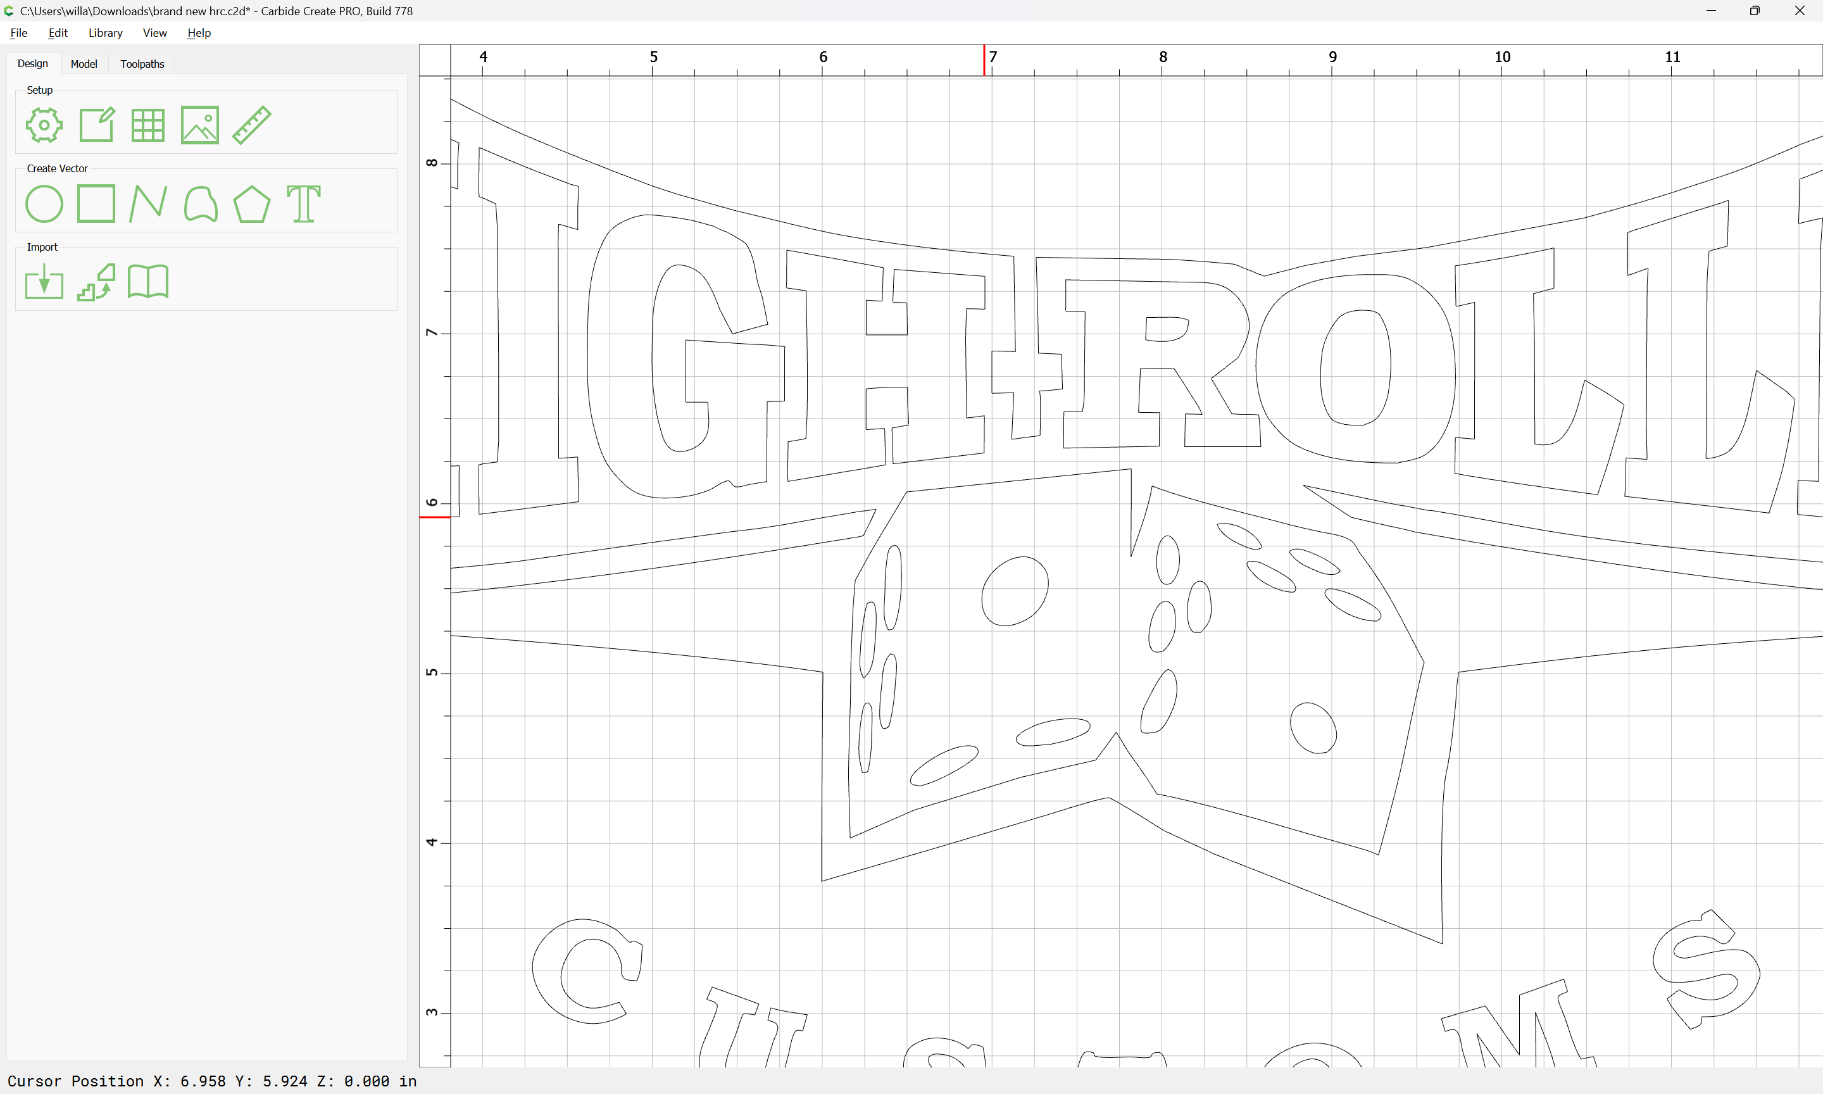Click the Import file icon
This screenshot has height=1094, width=1823.
[44, 282]
